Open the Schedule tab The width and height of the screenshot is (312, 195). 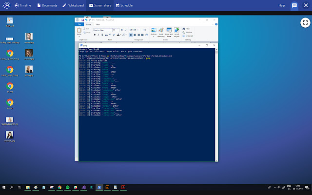click(x=124, y=5)
